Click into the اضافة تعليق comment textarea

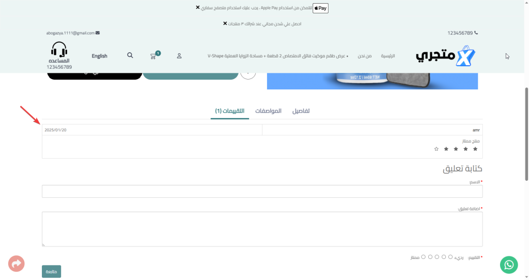tap(262, 229)
